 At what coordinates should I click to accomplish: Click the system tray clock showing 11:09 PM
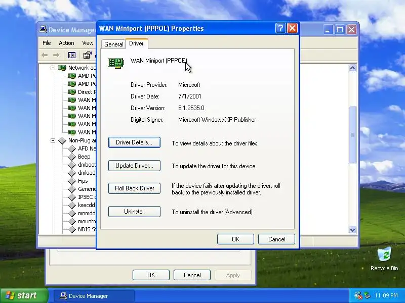386,295
